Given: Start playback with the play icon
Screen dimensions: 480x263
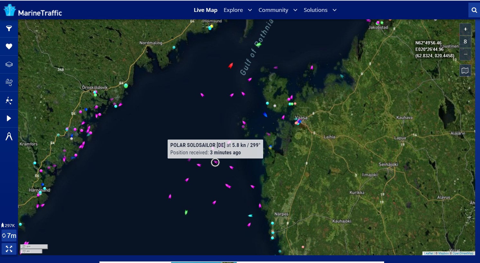Looking at the screenshot, I should [9, 118].
